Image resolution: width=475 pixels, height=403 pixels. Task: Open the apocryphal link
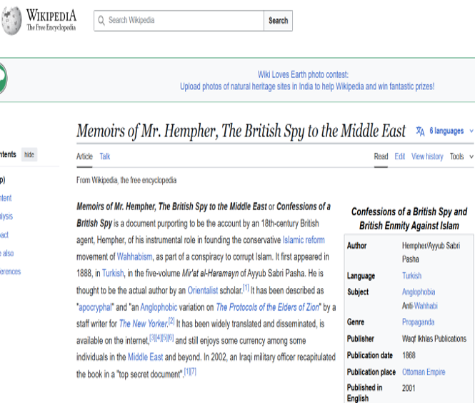coord(96,307)
